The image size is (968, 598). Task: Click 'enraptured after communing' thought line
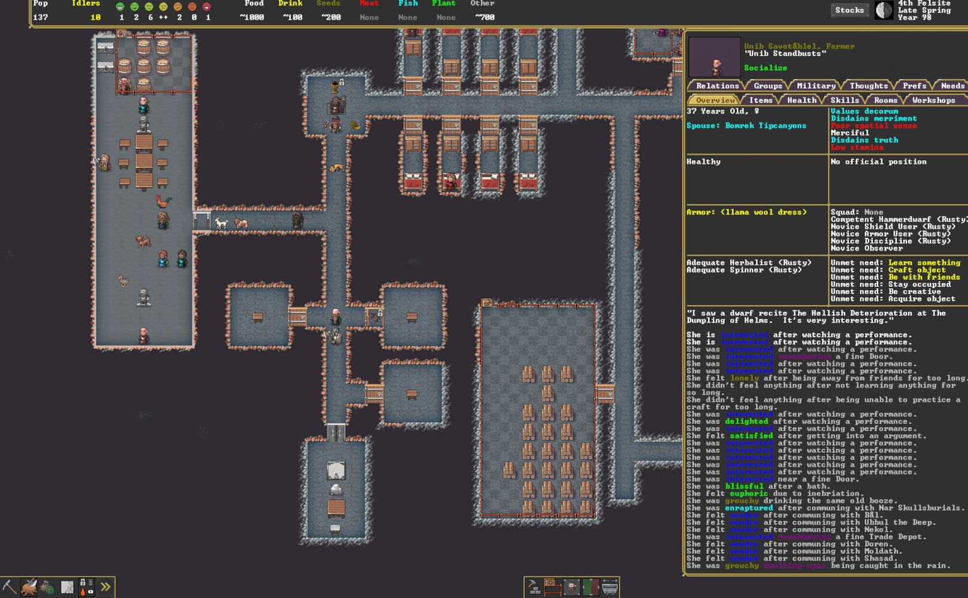point(825,508)
